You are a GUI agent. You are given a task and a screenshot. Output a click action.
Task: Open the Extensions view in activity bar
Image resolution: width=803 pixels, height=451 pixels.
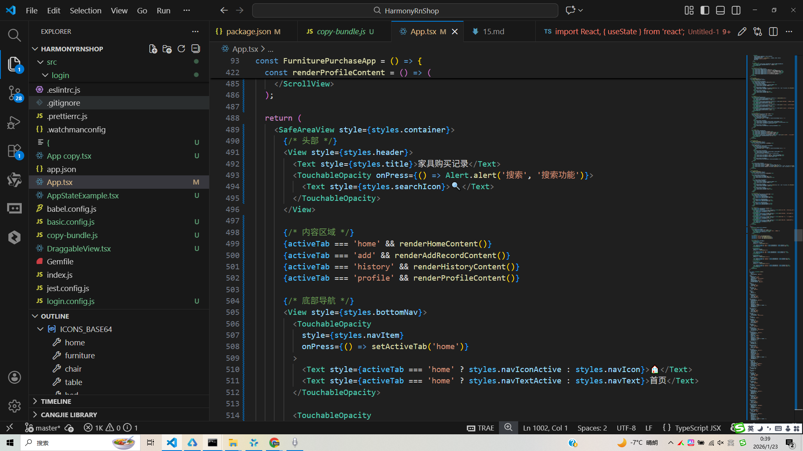pos(14,151)
